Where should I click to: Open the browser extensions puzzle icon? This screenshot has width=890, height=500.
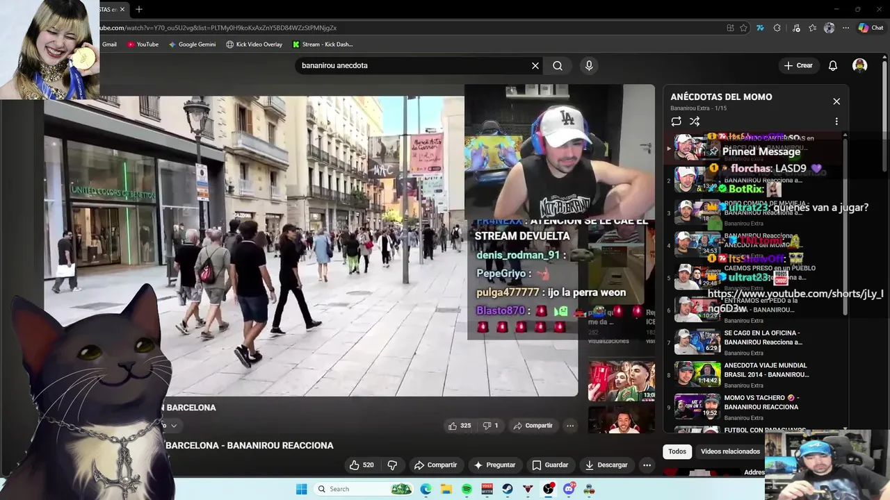pyautogui.click(x=777, y=28)
